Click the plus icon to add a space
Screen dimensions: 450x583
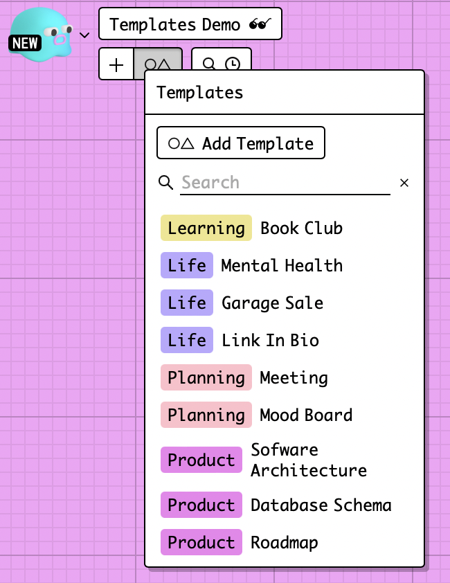coord(116,65)
